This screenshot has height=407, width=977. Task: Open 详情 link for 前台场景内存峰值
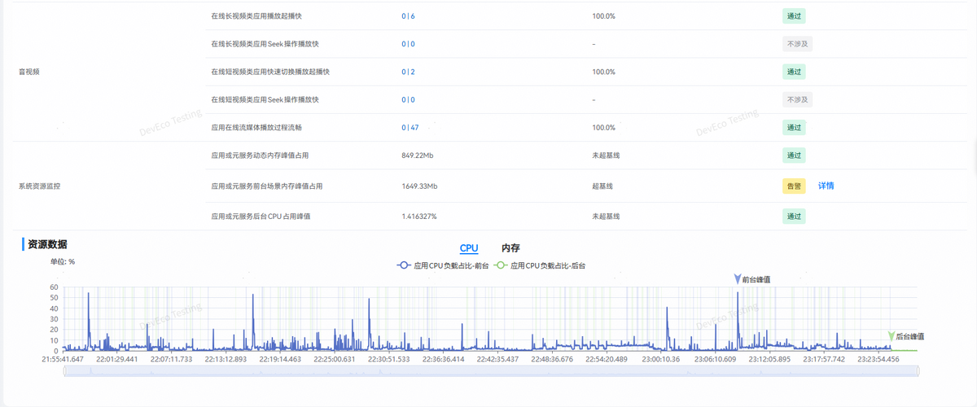click(826, 186)
